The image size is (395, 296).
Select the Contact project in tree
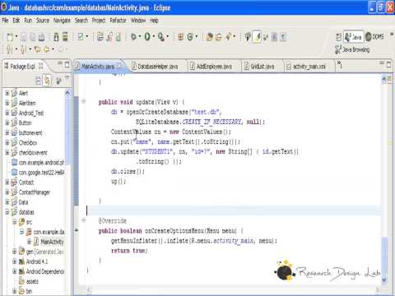pos(26,183)
